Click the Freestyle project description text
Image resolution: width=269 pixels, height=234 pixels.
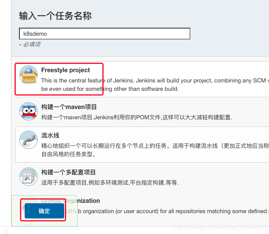[x=155, y=85]
